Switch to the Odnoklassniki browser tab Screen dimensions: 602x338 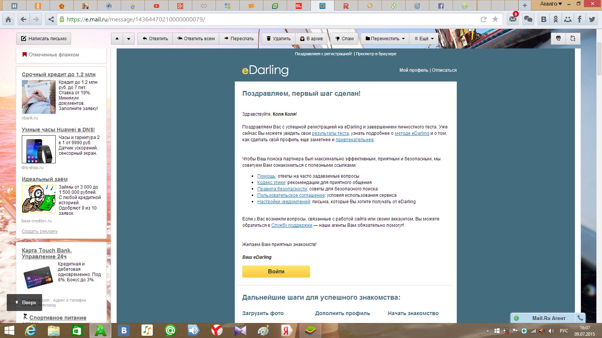pyautogui.click(x=38, y=6)
